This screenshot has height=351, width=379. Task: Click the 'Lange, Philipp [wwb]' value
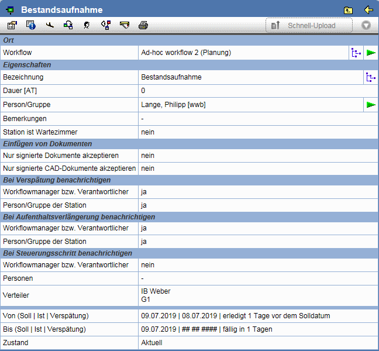173,105
